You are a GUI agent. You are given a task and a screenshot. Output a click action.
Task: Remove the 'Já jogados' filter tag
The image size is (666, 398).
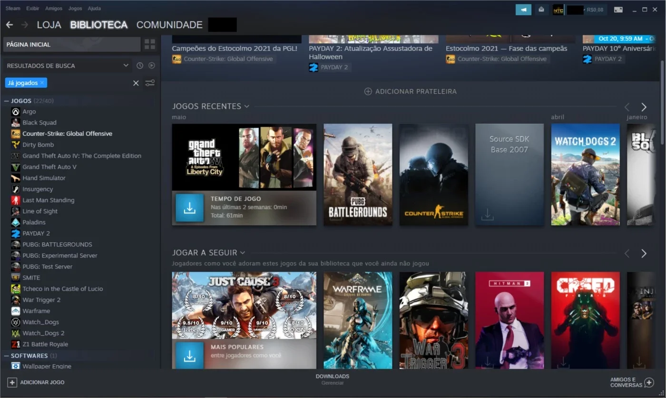point(42,83)
